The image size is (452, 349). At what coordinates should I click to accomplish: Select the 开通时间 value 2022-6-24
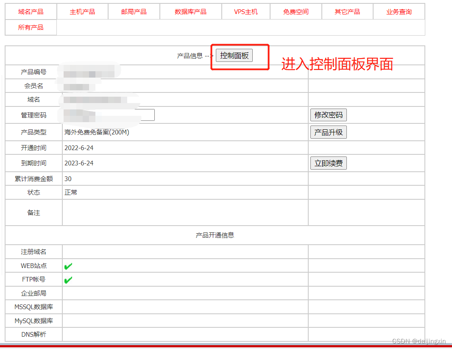79,148
